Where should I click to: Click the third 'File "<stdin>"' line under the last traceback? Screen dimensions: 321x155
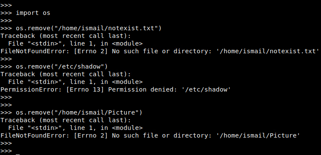point(75,128)
